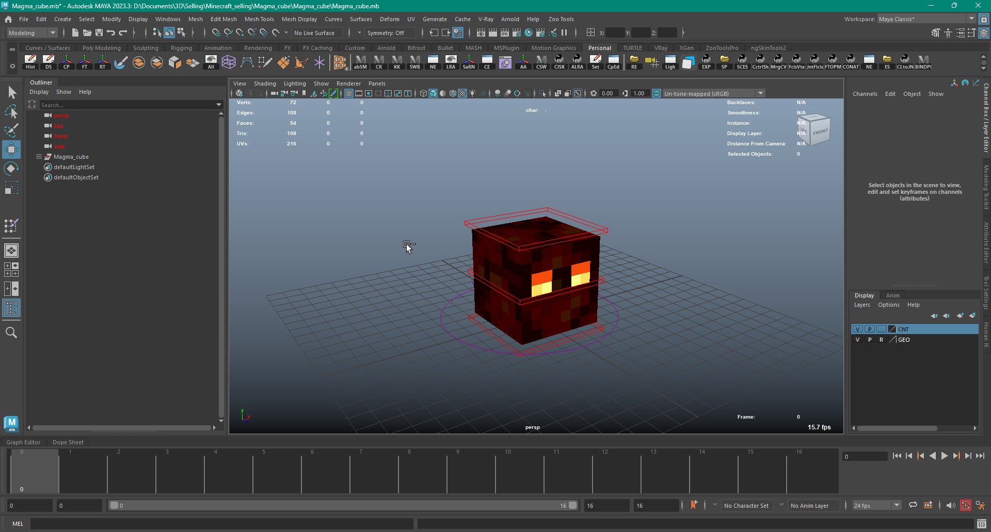Open the Workspace Maya Classic dropdown

[x=926, y=19]
